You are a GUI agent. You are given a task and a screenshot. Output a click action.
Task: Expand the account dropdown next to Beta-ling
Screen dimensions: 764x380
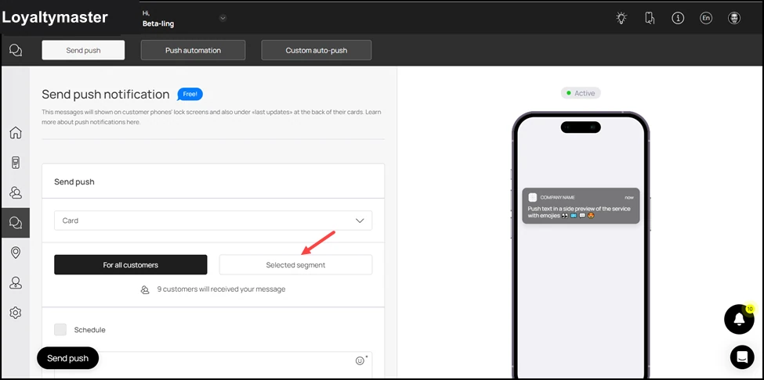click(x=223, y=18)
